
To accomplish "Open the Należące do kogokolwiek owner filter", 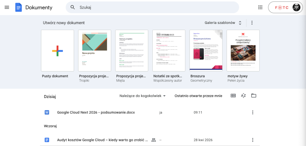I will (x=143, y=96).
